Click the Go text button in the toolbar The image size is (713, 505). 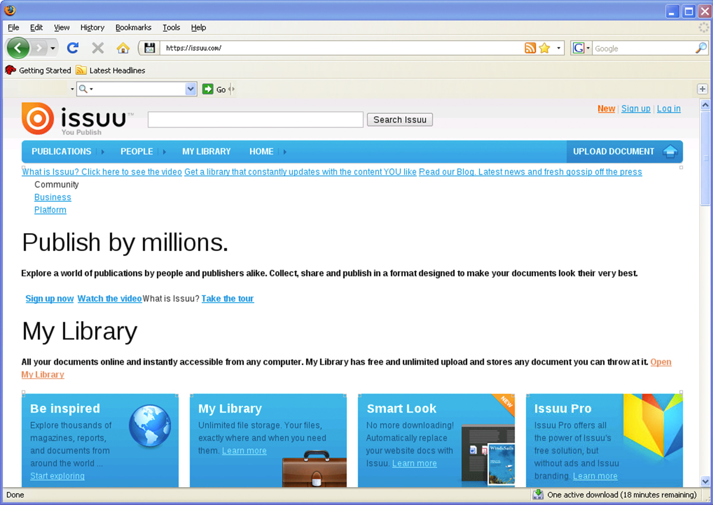[221, 90]
